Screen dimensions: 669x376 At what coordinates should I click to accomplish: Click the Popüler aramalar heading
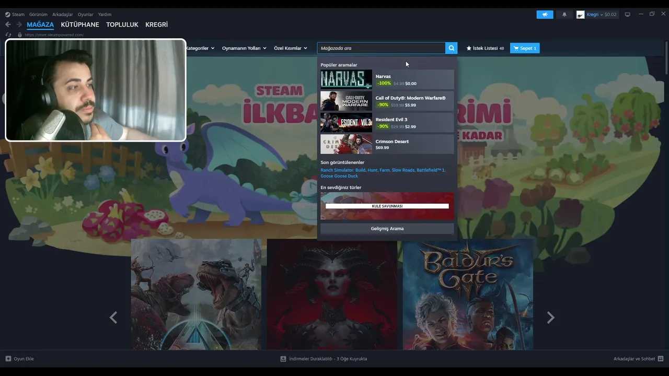click(339, 65)
